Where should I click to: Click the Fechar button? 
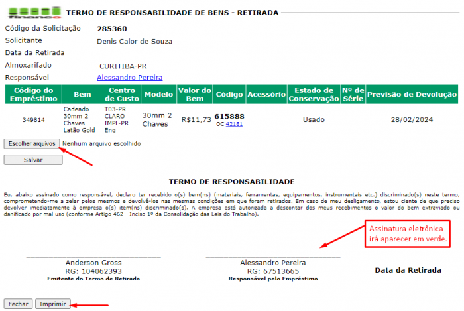(18, 304)
